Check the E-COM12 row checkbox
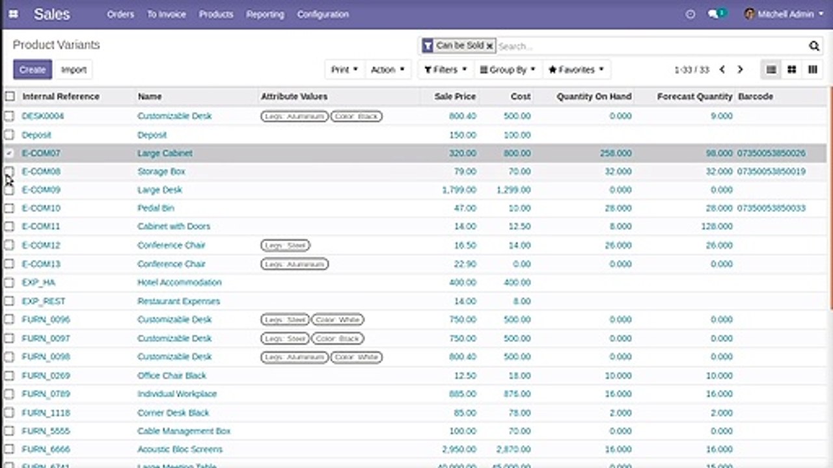This screenshot has width=833, height=468. 9,246
